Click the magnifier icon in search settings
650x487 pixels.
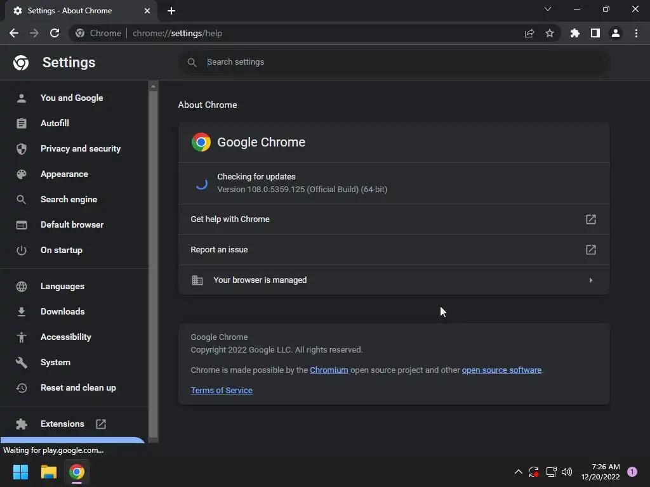point(192,62)
